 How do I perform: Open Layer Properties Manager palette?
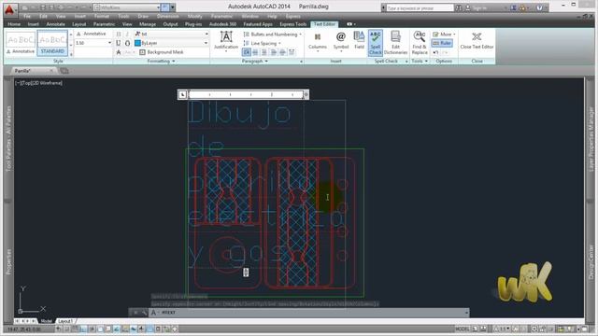(591, 139)
